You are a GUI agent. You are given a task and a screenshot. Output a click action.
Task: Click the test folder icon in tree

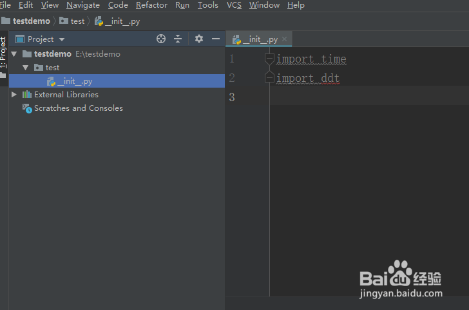point(39,68)
